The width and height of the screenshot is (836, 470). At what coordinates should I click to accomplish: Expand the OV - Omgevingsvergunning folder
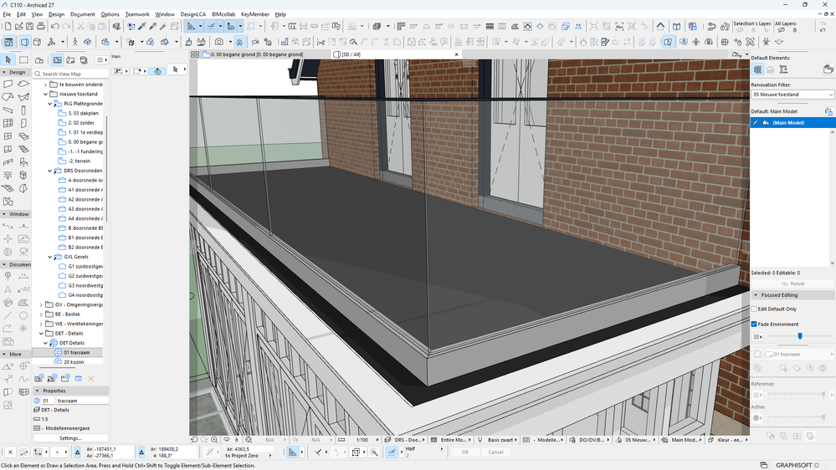pyautogui.click(x=41, y=304)
